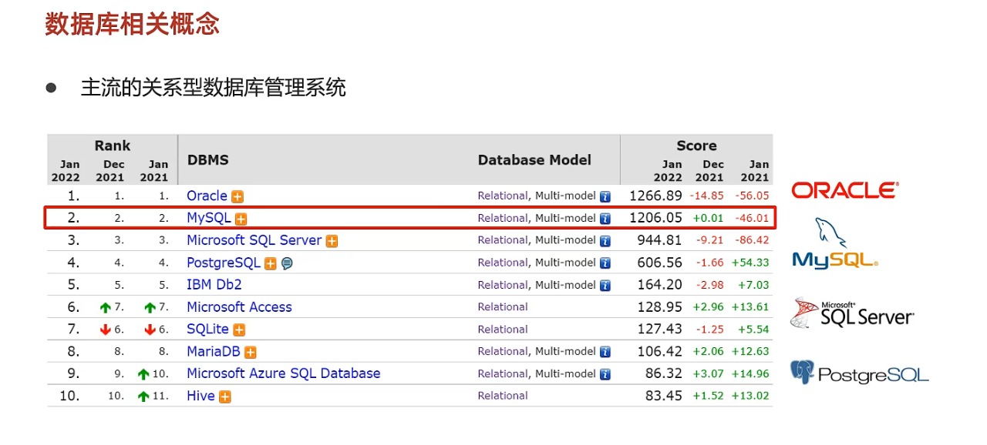Select the score value 128.95
Viewport: 987px width, 445px height.
click(659, 307)
